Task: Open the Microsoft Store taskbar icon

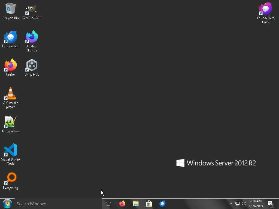Action: pyautogui.click(x=149, y=204)
